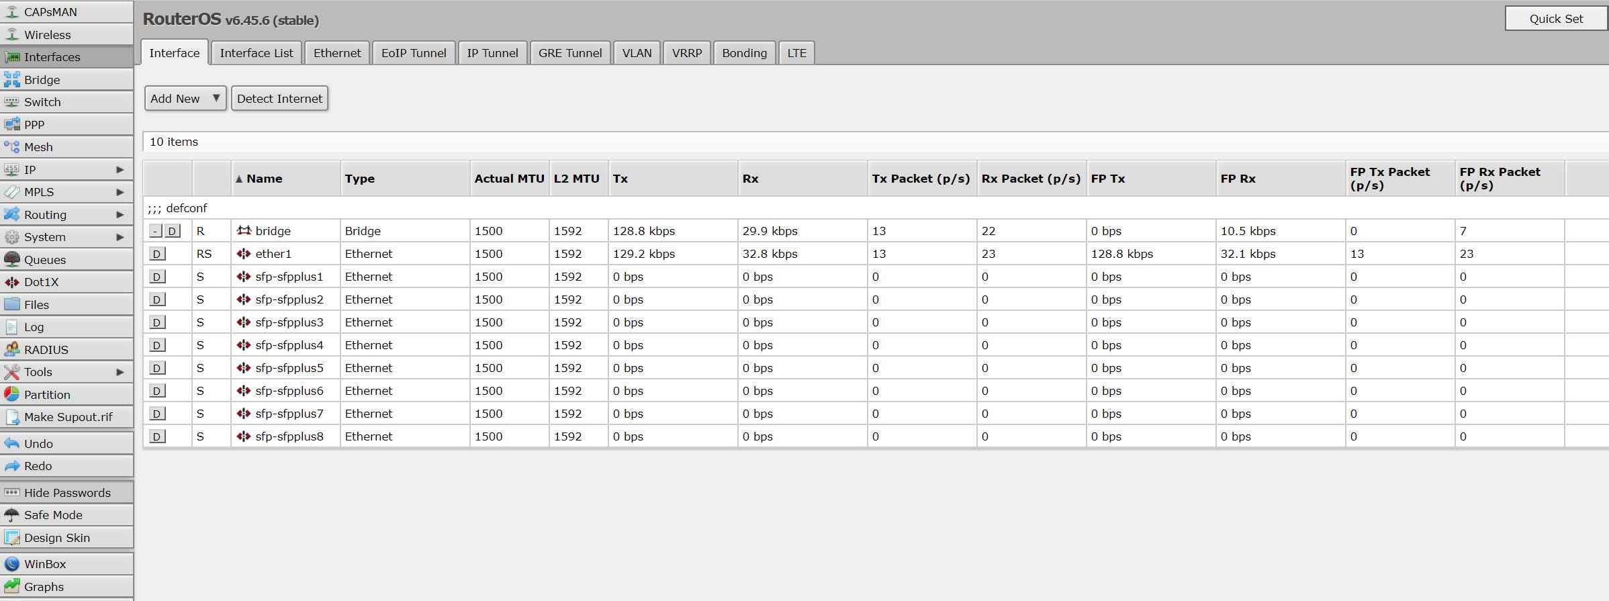Click the Queues tree icon
Image resolution: width=1609 pixels, height=601 pixels.
coord(11,259)
